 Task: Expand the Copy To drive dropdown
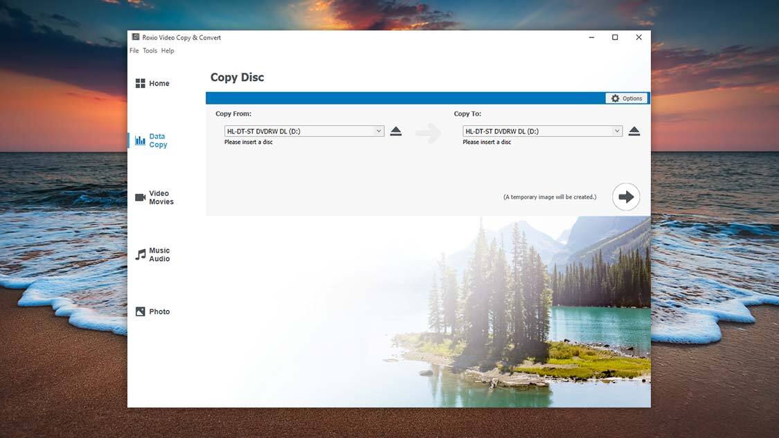pyautogui.click(x=617, y=131)
